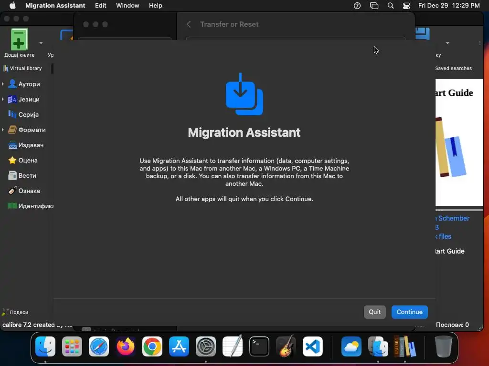
Task: Open the Window menu
Action: (128, 5)
